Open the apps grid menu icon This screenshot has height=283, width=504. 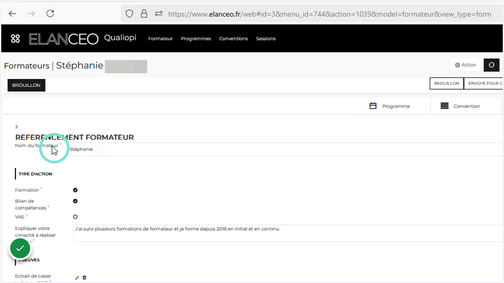pyautogui.click(x=15, y=39)
